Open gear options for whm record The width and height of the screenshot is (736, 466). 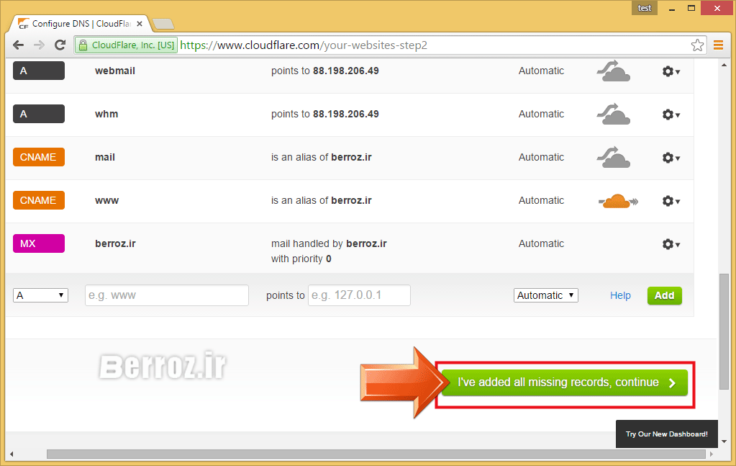coord(671,115)
